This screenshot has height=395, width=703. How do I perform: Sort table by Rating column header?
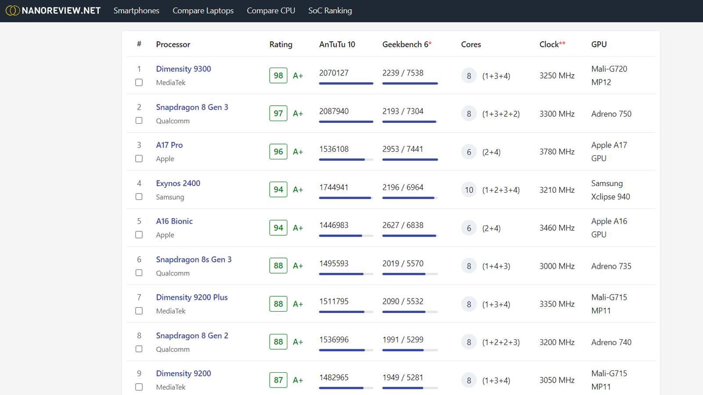tap(281, 44)
